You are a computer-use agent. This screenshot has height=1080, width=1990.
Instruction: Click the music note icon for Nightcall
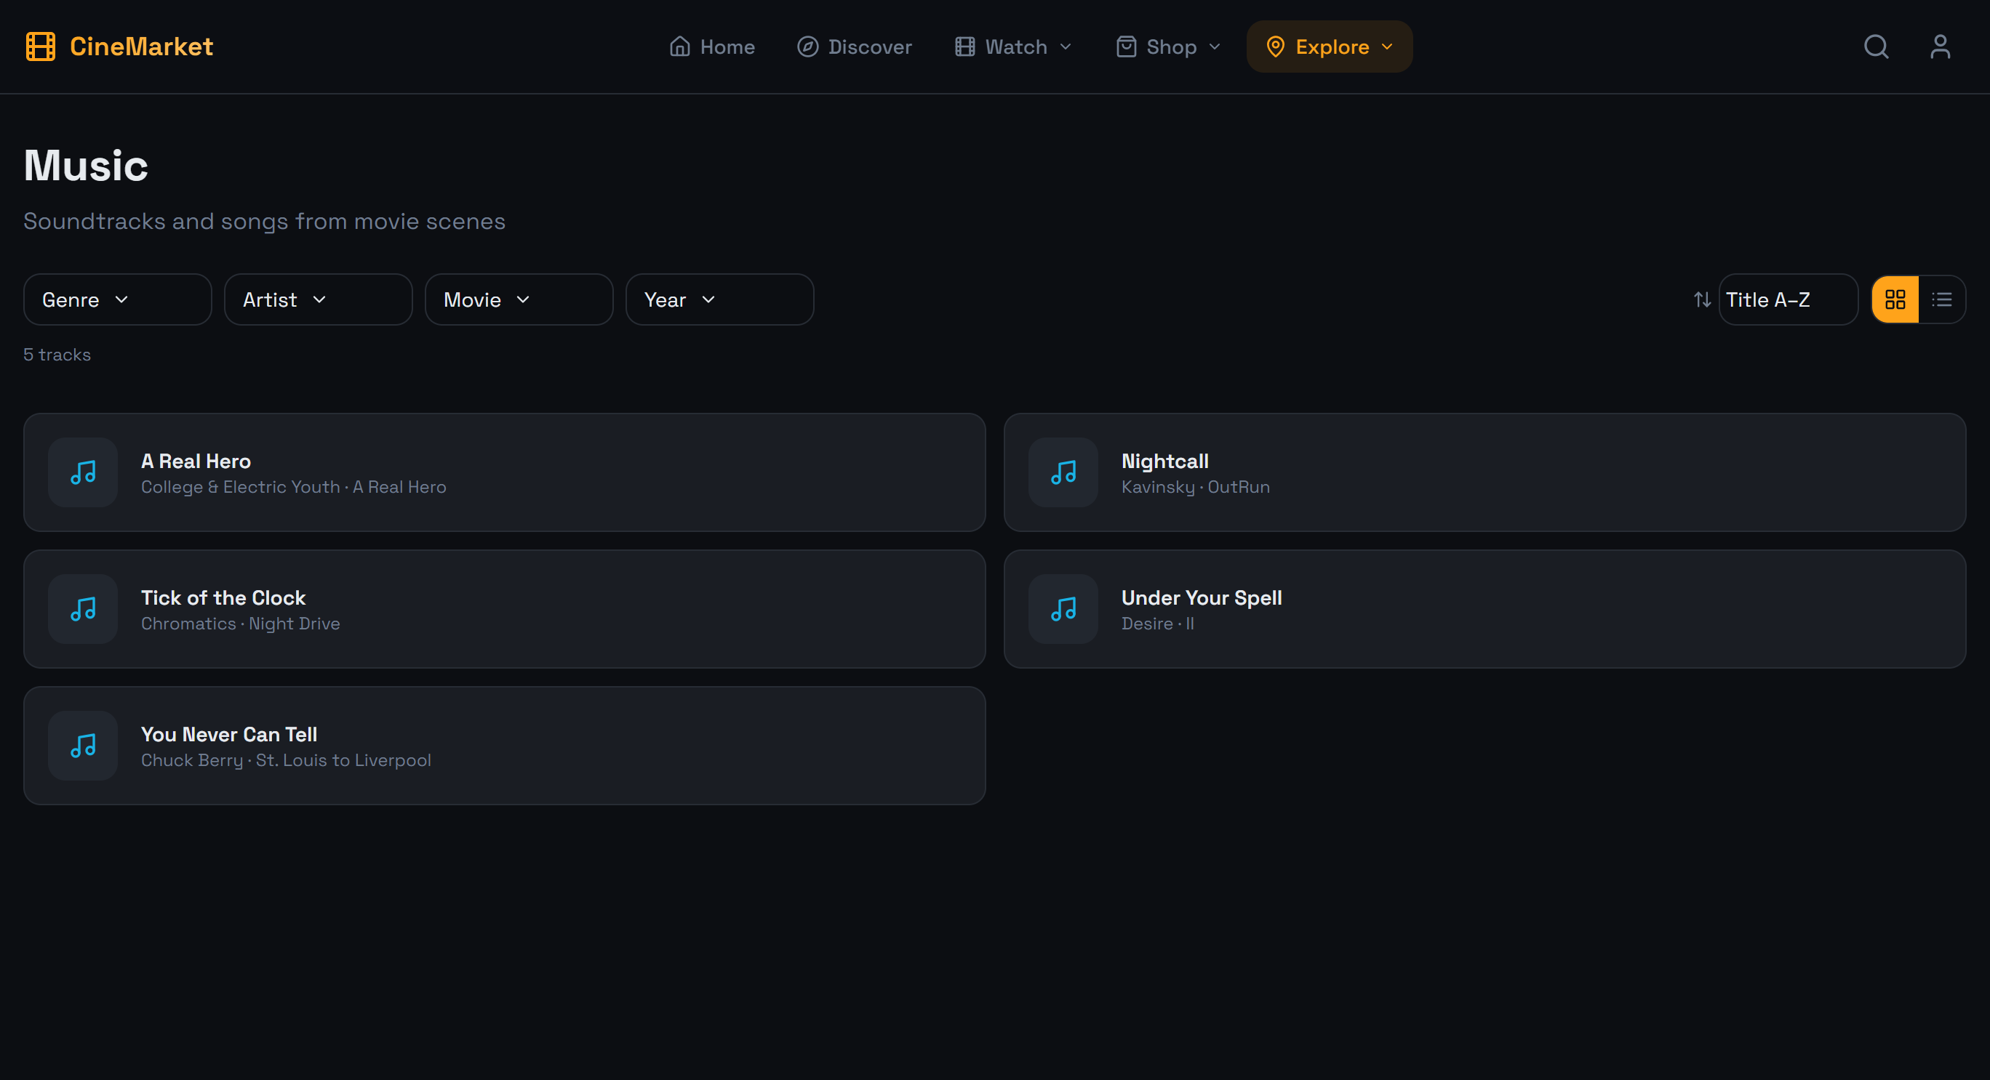pos(1063,472)
